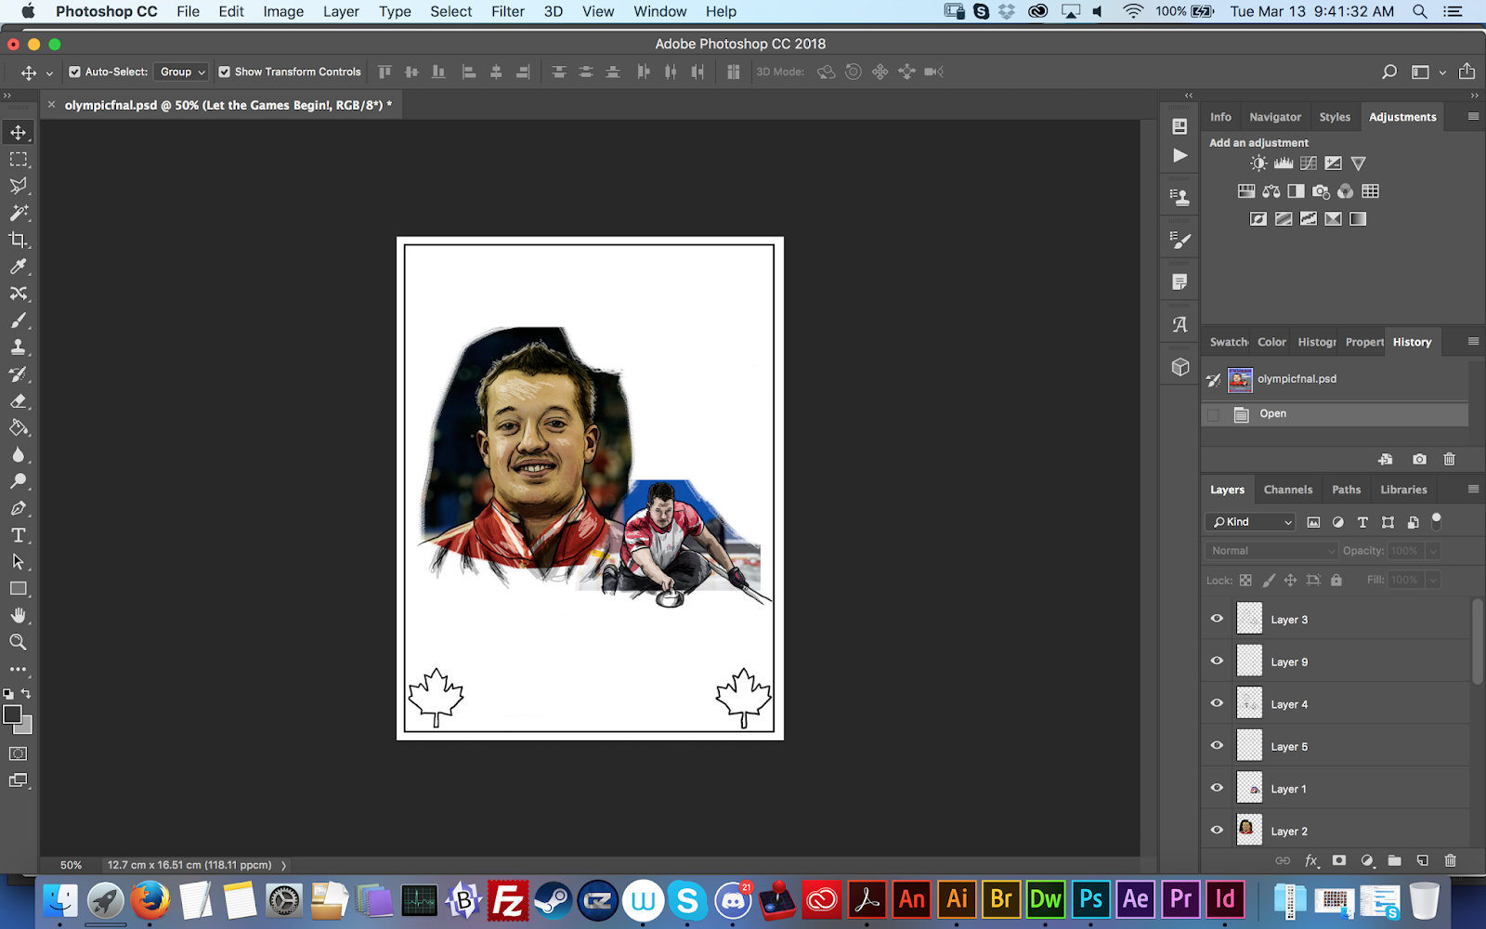Select the Hand tool
Screen dimensions: 1486x929
tap(19, 616)
